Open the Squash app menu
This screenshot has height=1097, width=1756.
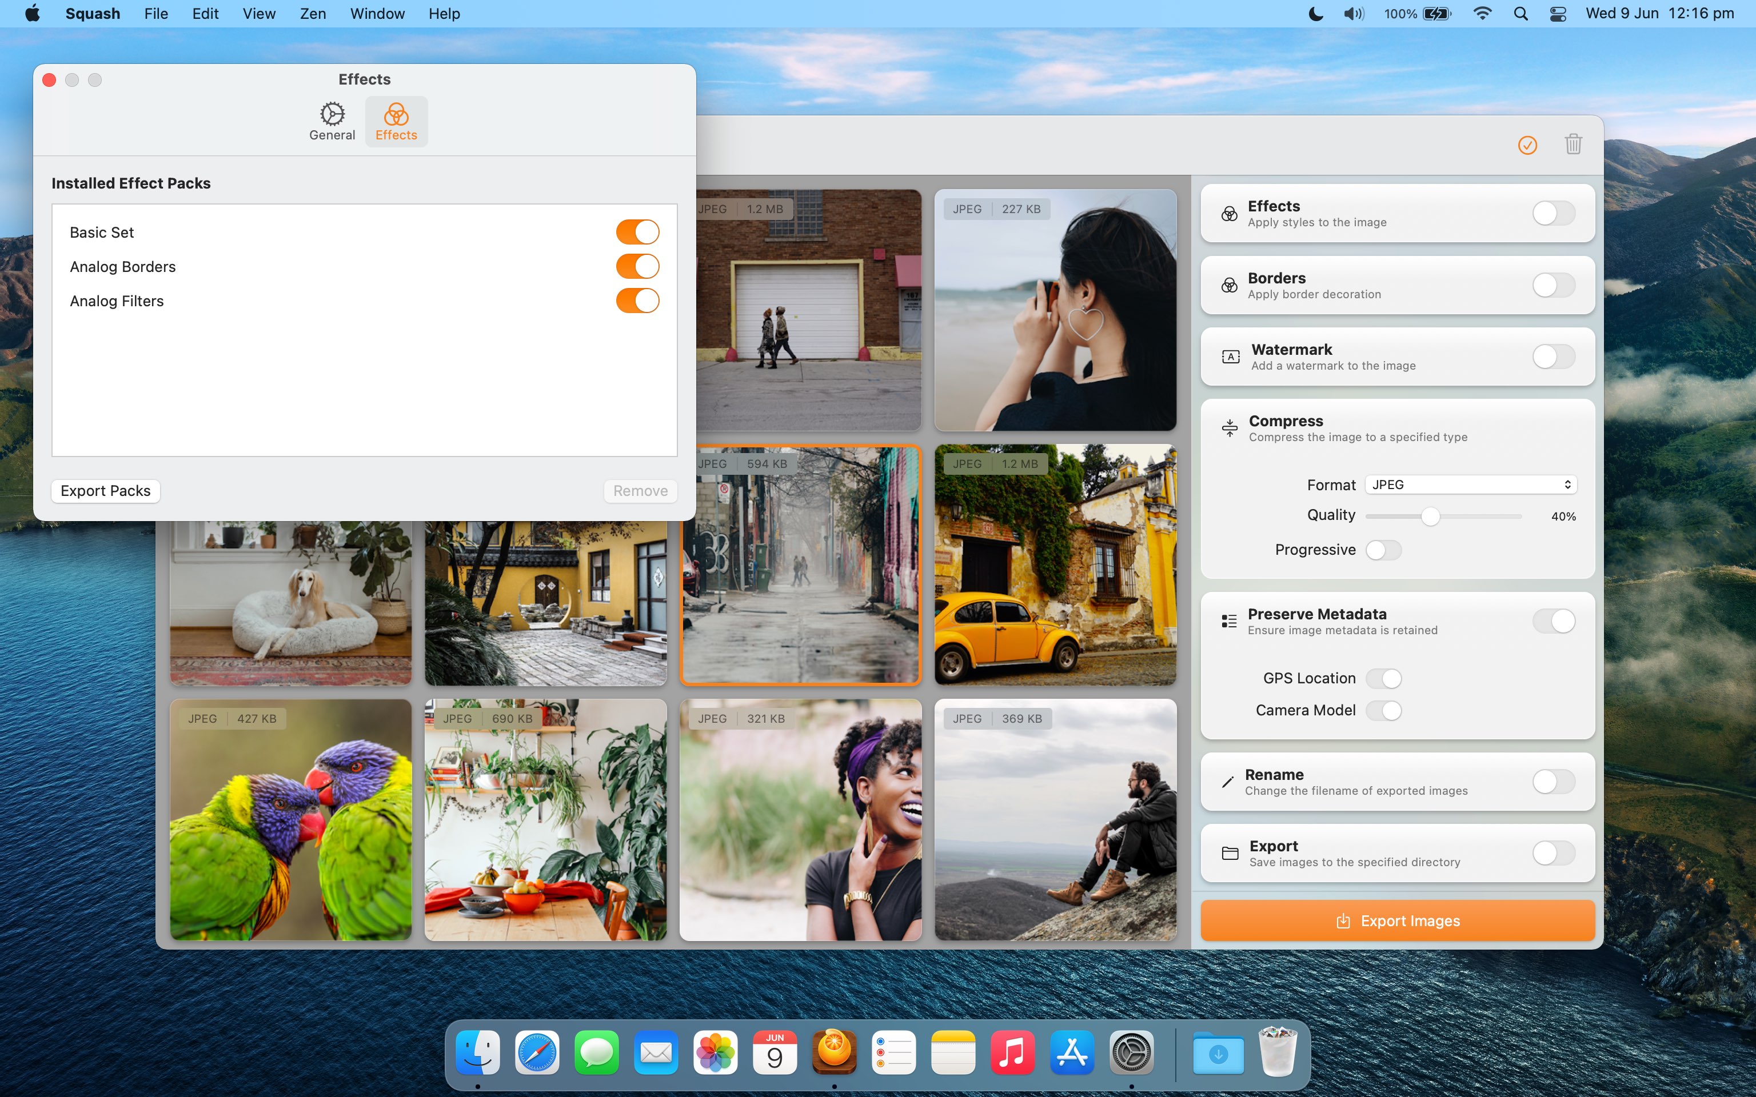click(93, 14)
